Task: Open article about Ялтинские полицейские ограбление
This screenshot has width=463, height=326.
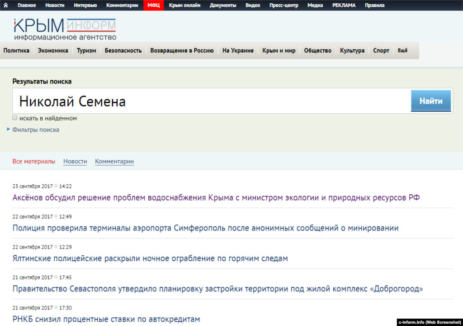Action: coord(150,259)
